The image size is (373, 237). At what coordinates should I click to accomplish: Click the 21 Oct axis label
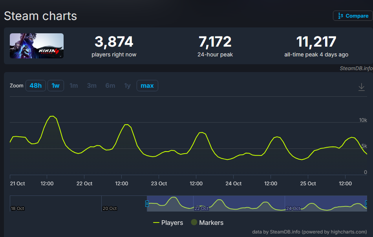[17, 183]
